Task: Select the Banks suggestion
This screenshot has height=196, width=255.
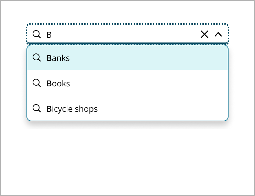Action: click(58, 58)
